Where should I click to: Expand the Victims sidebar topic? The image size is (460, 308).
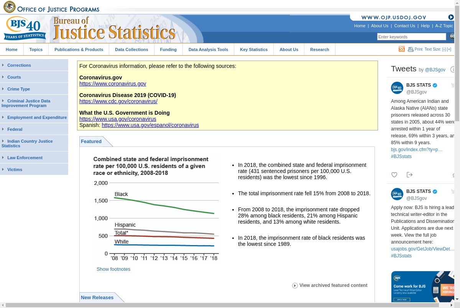click(34, 170)
